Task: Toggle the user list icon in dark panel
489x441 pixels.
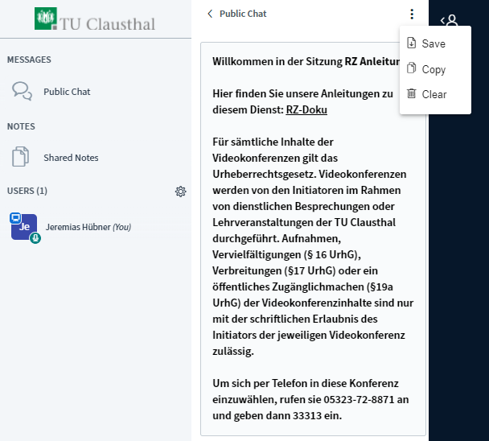Action: (x=452, y=21)
